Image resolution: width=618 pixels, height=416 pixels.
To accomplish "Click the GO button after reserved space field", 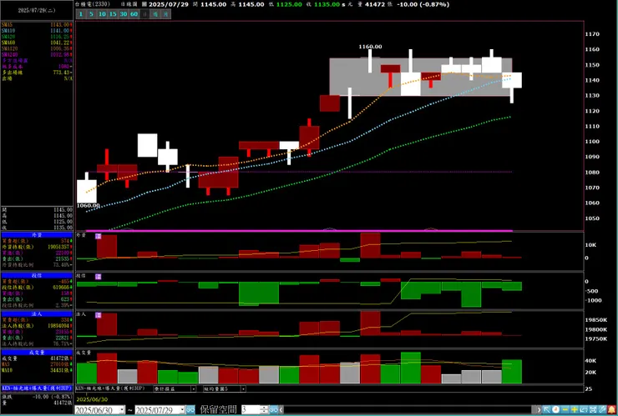I will (274, 409).
